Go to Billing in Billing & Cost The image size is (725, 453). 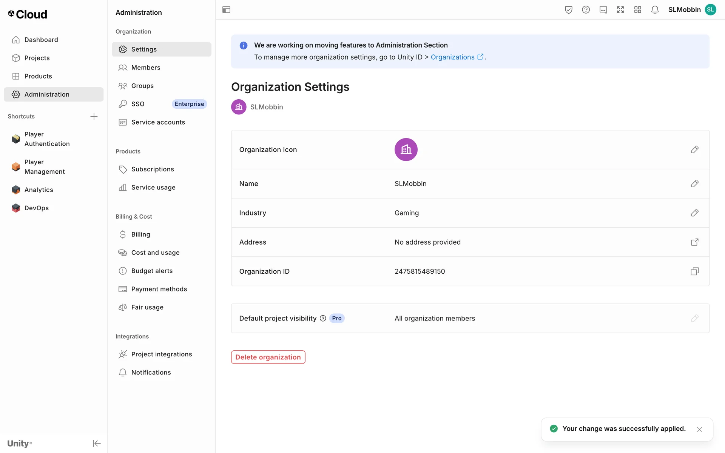tap(140, 234)
